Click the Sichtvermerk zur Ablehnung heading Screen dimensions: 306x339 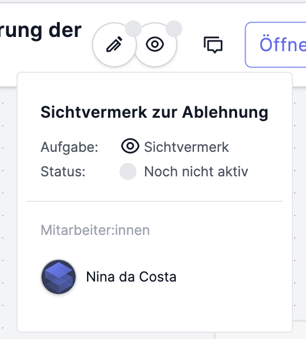click(x=154, y=113)
